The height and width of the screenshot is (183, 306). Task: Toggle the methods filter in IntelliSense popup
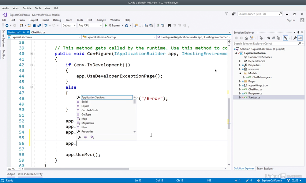pyautogui.click(x=85, y=137)
